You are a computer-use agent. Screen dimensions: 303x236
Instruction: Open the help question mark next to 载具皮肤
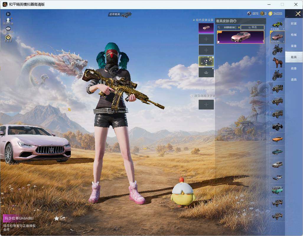[235, 21]
